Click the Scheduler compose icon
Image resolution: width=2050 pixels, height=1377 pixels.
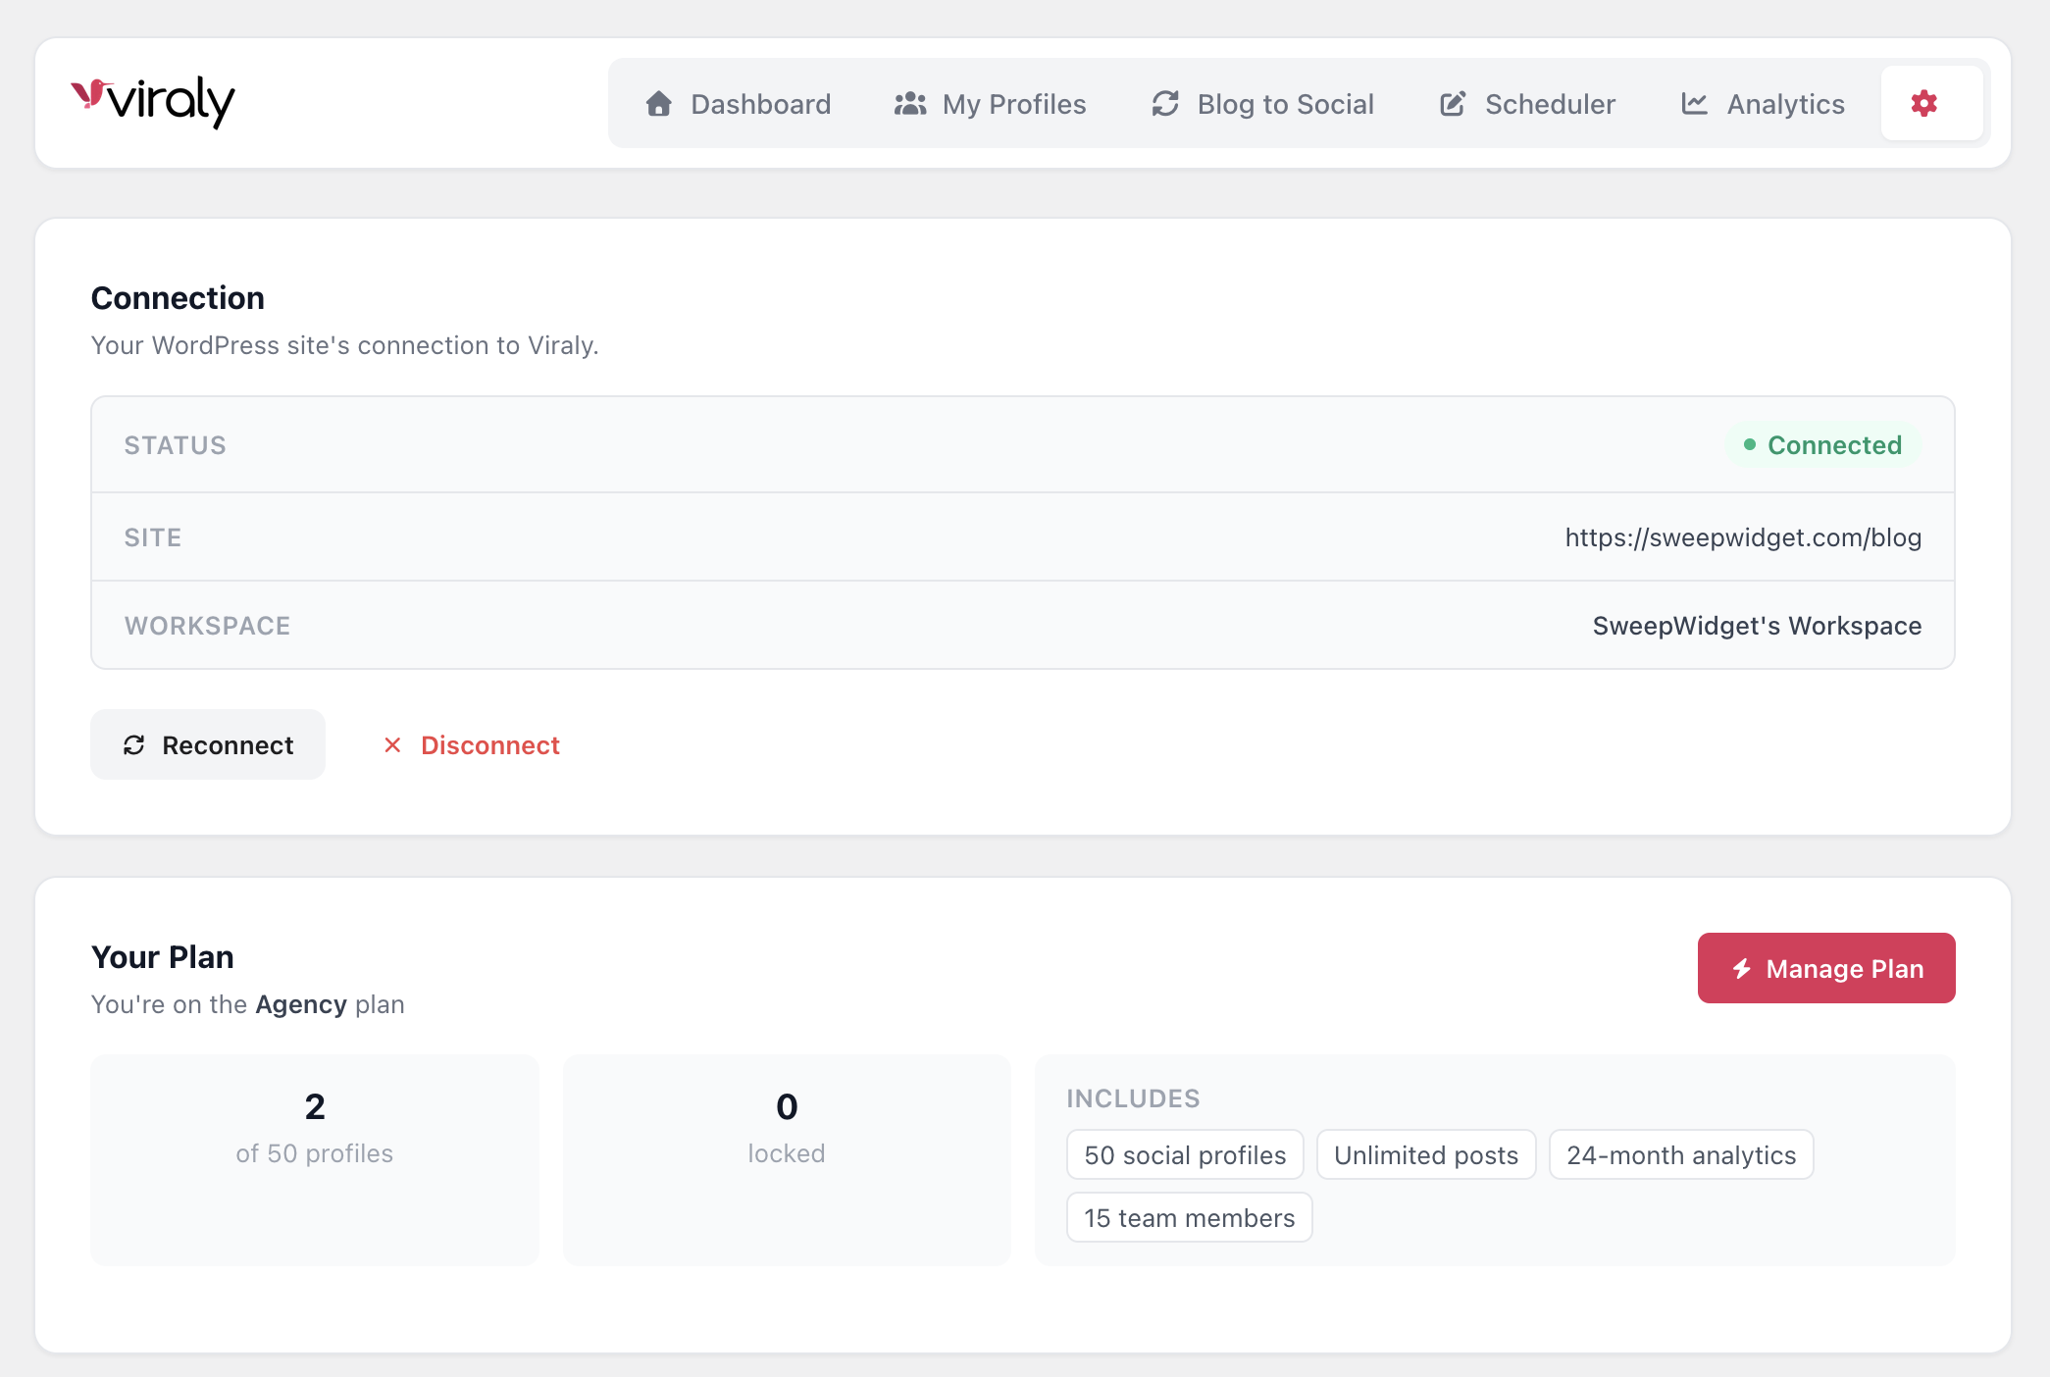(x=1452, y=103)
